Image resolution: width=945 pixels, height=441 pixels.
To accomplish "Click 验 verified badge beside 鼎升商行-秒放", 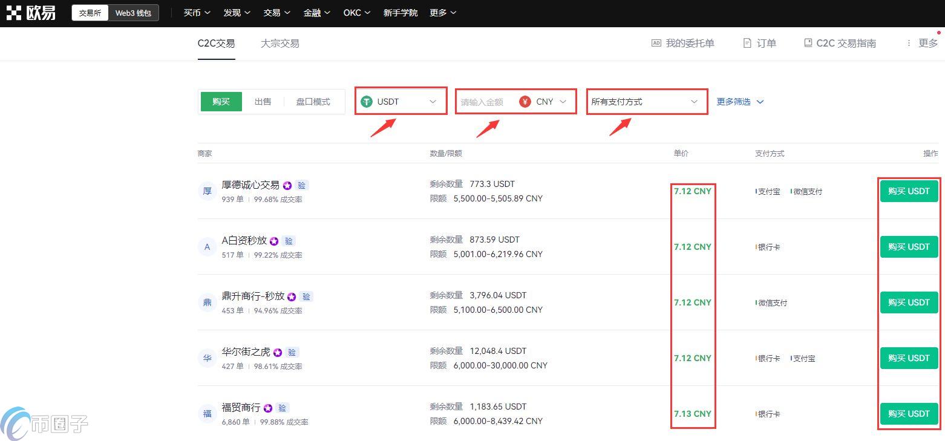I will coord(306,296).
